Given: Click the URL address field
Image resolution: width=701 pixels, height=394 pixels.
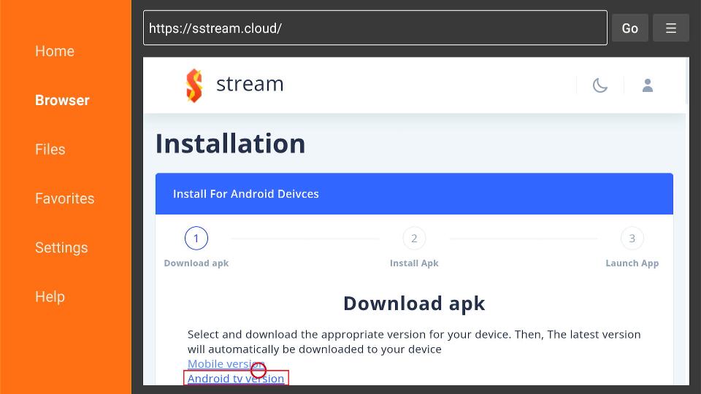Looking at the screenshot, I should coord(375,28).
